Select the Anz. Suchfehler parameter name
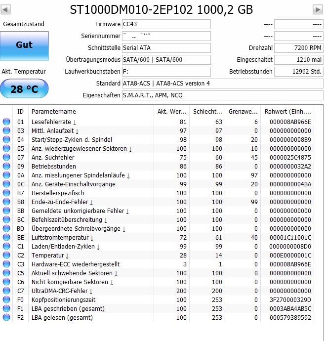Screen dimensions: 326x341 53,158
